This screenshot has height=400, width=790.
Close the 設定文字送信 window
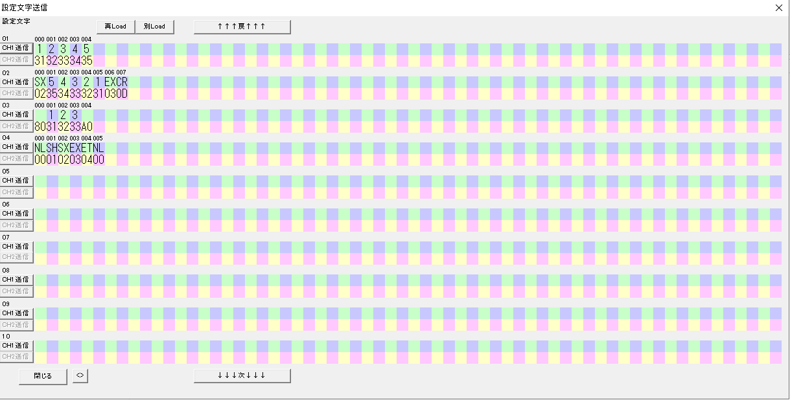tap(778, 8)
